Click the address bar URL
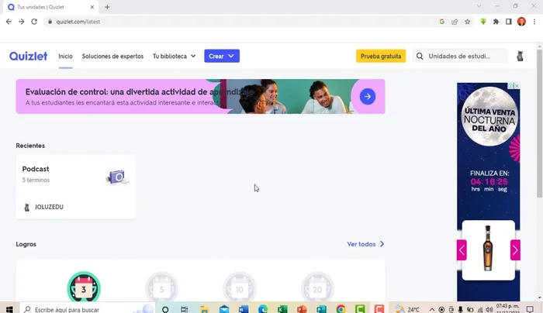 [78, 22]
